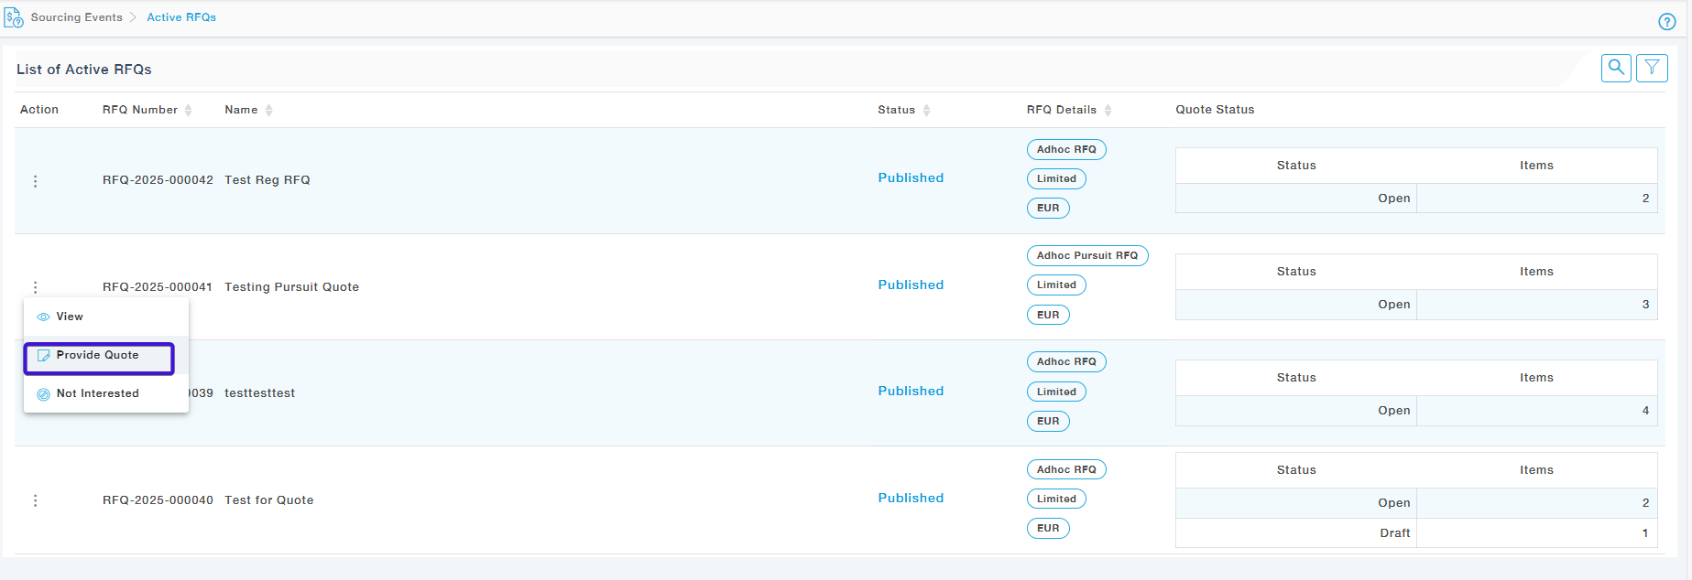Open action menu for RFQ-2025-000042
The height and width of the screenshot is (580, 1692).
(36, 181)
